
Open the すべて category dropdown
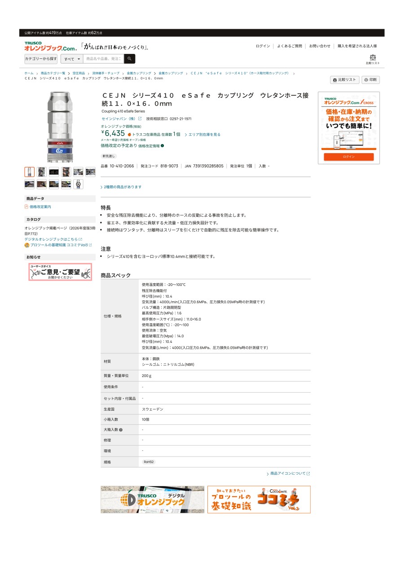[72, 59]
